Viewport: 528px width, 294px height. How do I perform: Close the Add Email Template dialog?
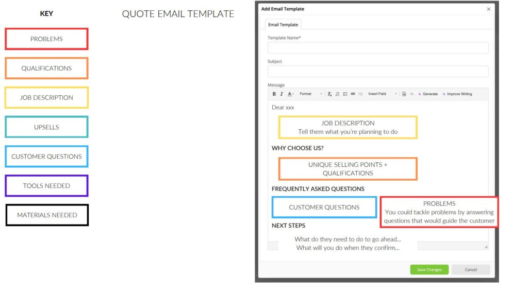click(x=489, y=9)
